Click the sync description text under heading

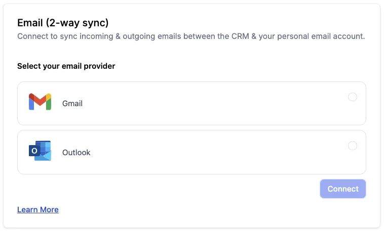point(191,36)
